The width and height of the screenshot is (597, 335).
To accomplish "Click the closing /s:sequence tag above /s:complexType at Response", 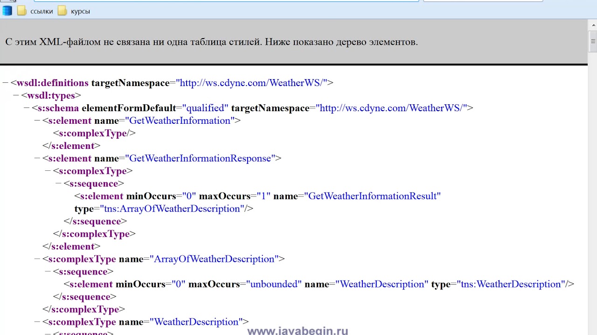I will 95,221.
